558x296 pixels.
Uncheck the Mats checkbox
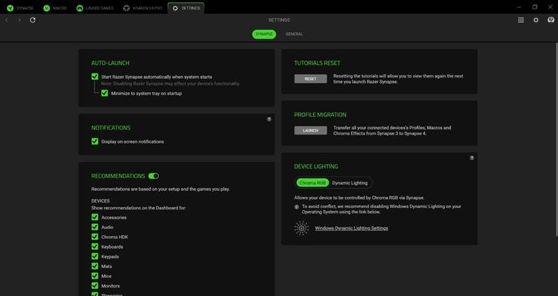coord(94,266)
